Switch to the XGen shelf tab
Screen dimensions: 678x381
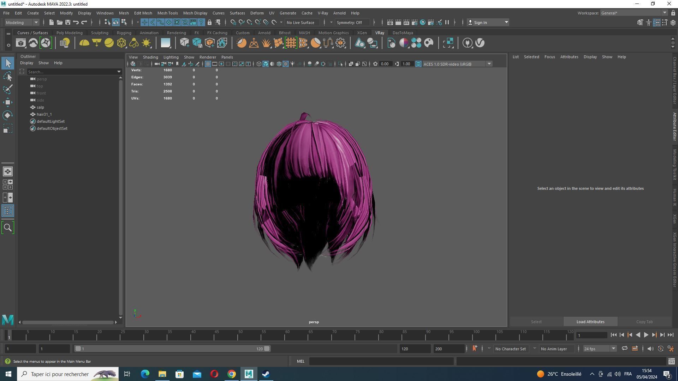tap(362, 33)
